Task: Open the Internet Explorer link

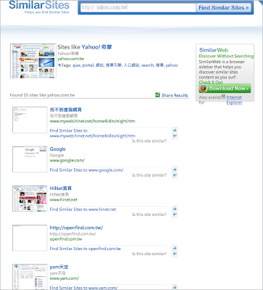Action: click(234, 100)
